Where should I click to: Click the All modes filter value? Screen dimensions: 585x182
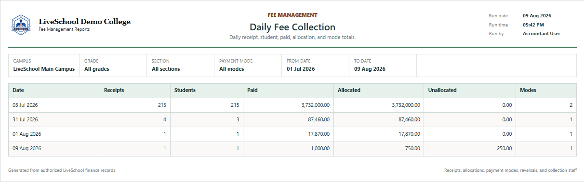tap(232, 69)
